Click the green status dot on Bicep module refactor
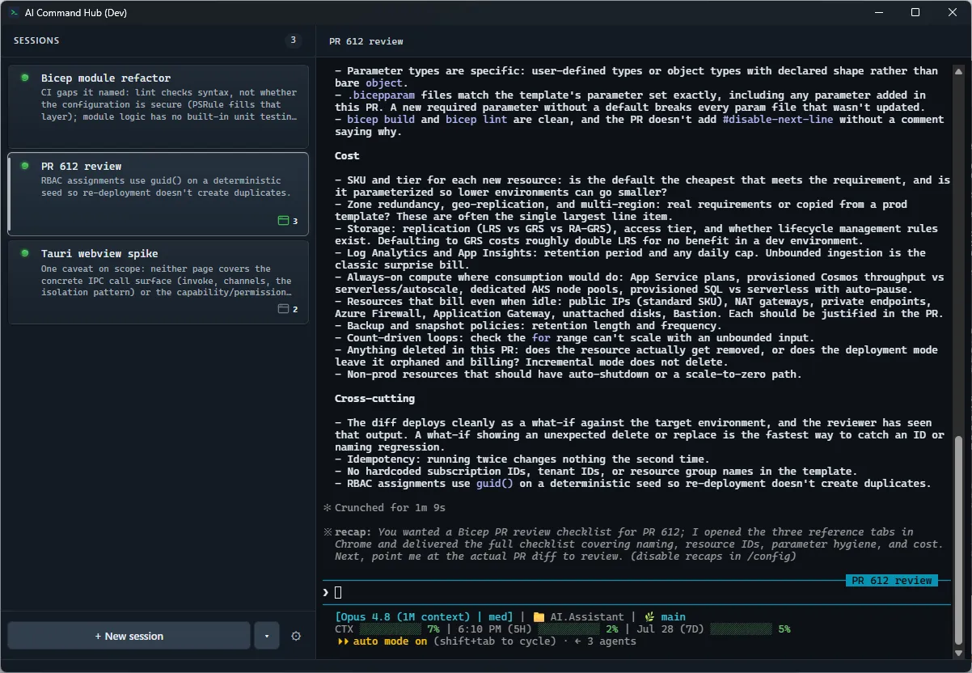 coord(25,78)
